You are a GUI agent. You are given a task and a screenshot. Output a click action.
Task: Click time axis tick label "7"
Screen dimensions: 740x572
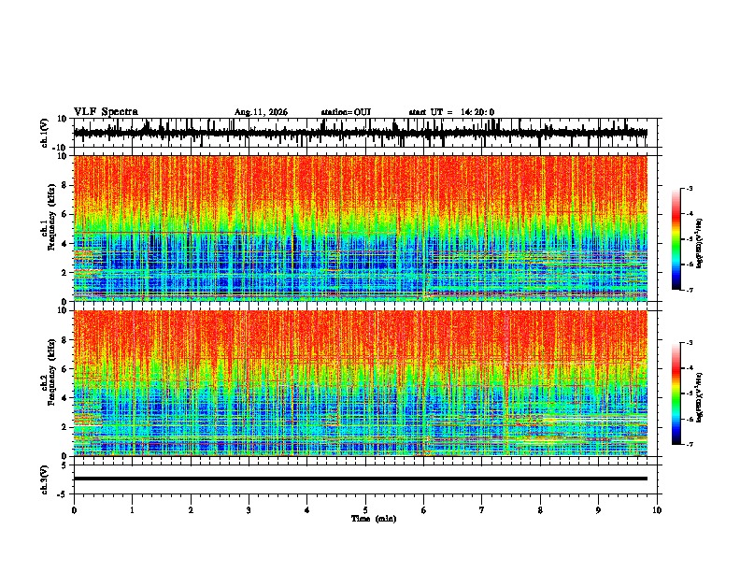[x=482, y=510]
